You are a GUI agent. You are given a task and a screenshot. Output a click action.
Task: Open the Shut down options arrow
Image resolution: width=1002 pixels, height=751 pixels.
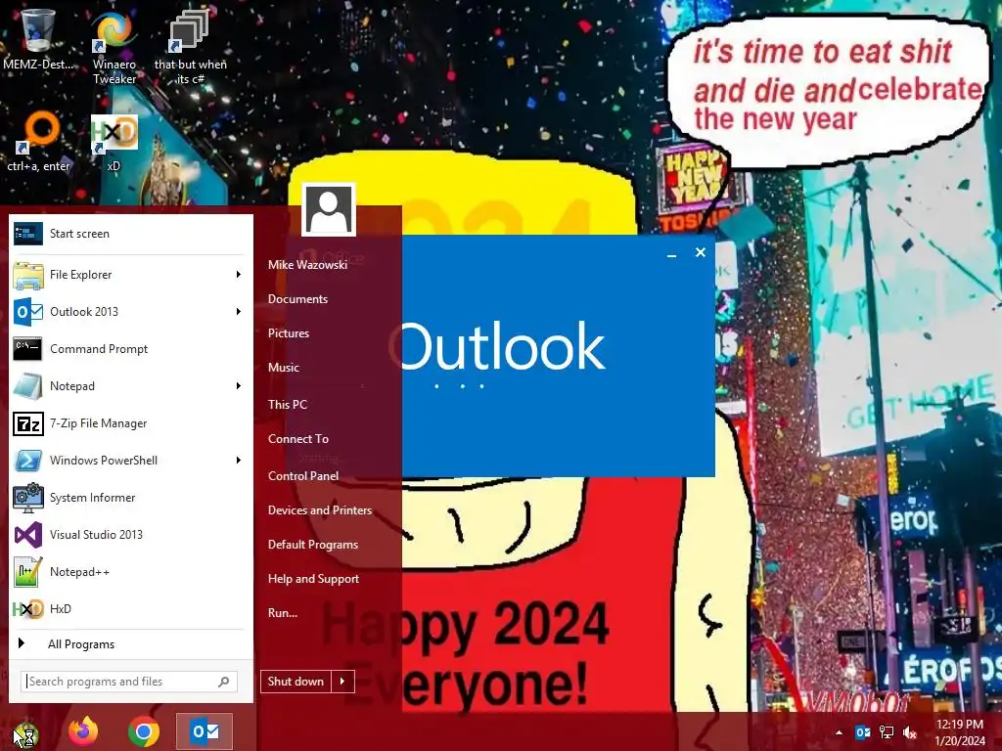342,682
